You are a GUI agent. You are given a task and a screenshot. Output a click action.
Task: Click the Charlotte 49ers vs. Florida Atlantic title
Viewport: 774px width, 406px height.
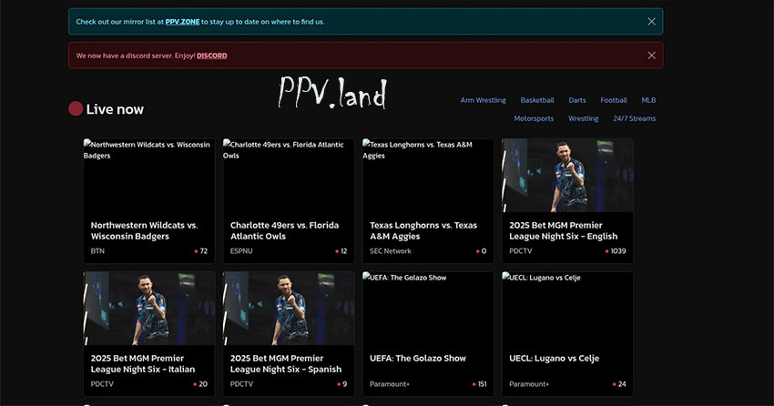point(284,230)
